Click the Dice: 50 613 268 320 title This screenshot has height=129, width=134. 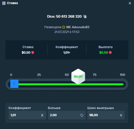64,16
